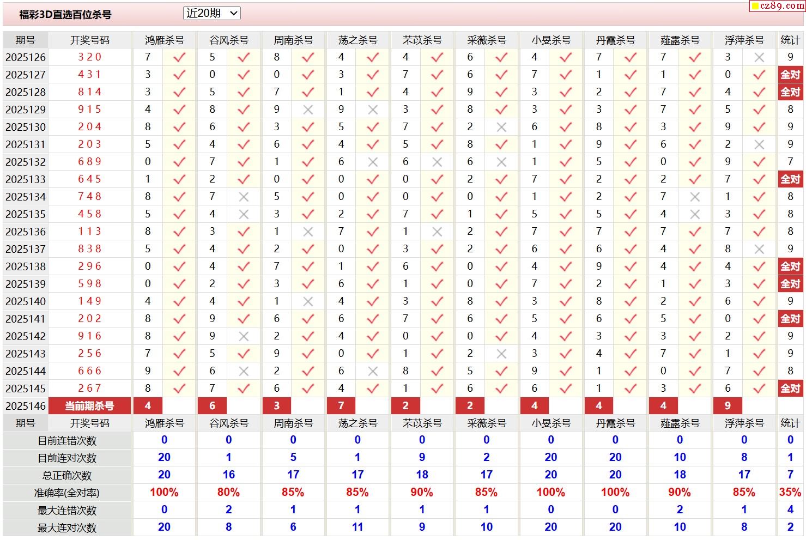The height and width of the screenshot is (540, 806).
Task: Click the 全对 badge in row 2025139
Action: (790, 284)
